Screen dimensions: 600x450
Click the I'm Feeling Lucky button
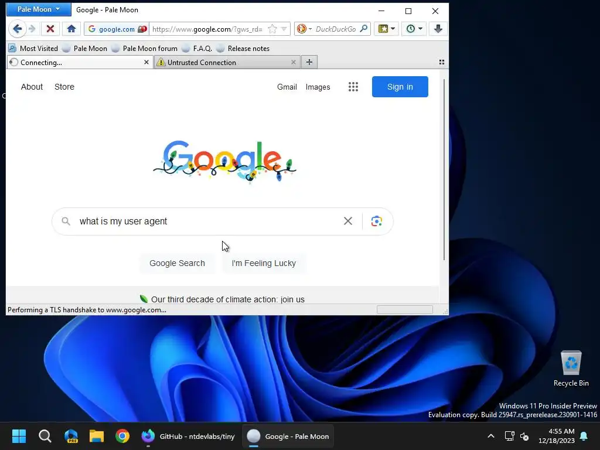click(x=264, y=263)
